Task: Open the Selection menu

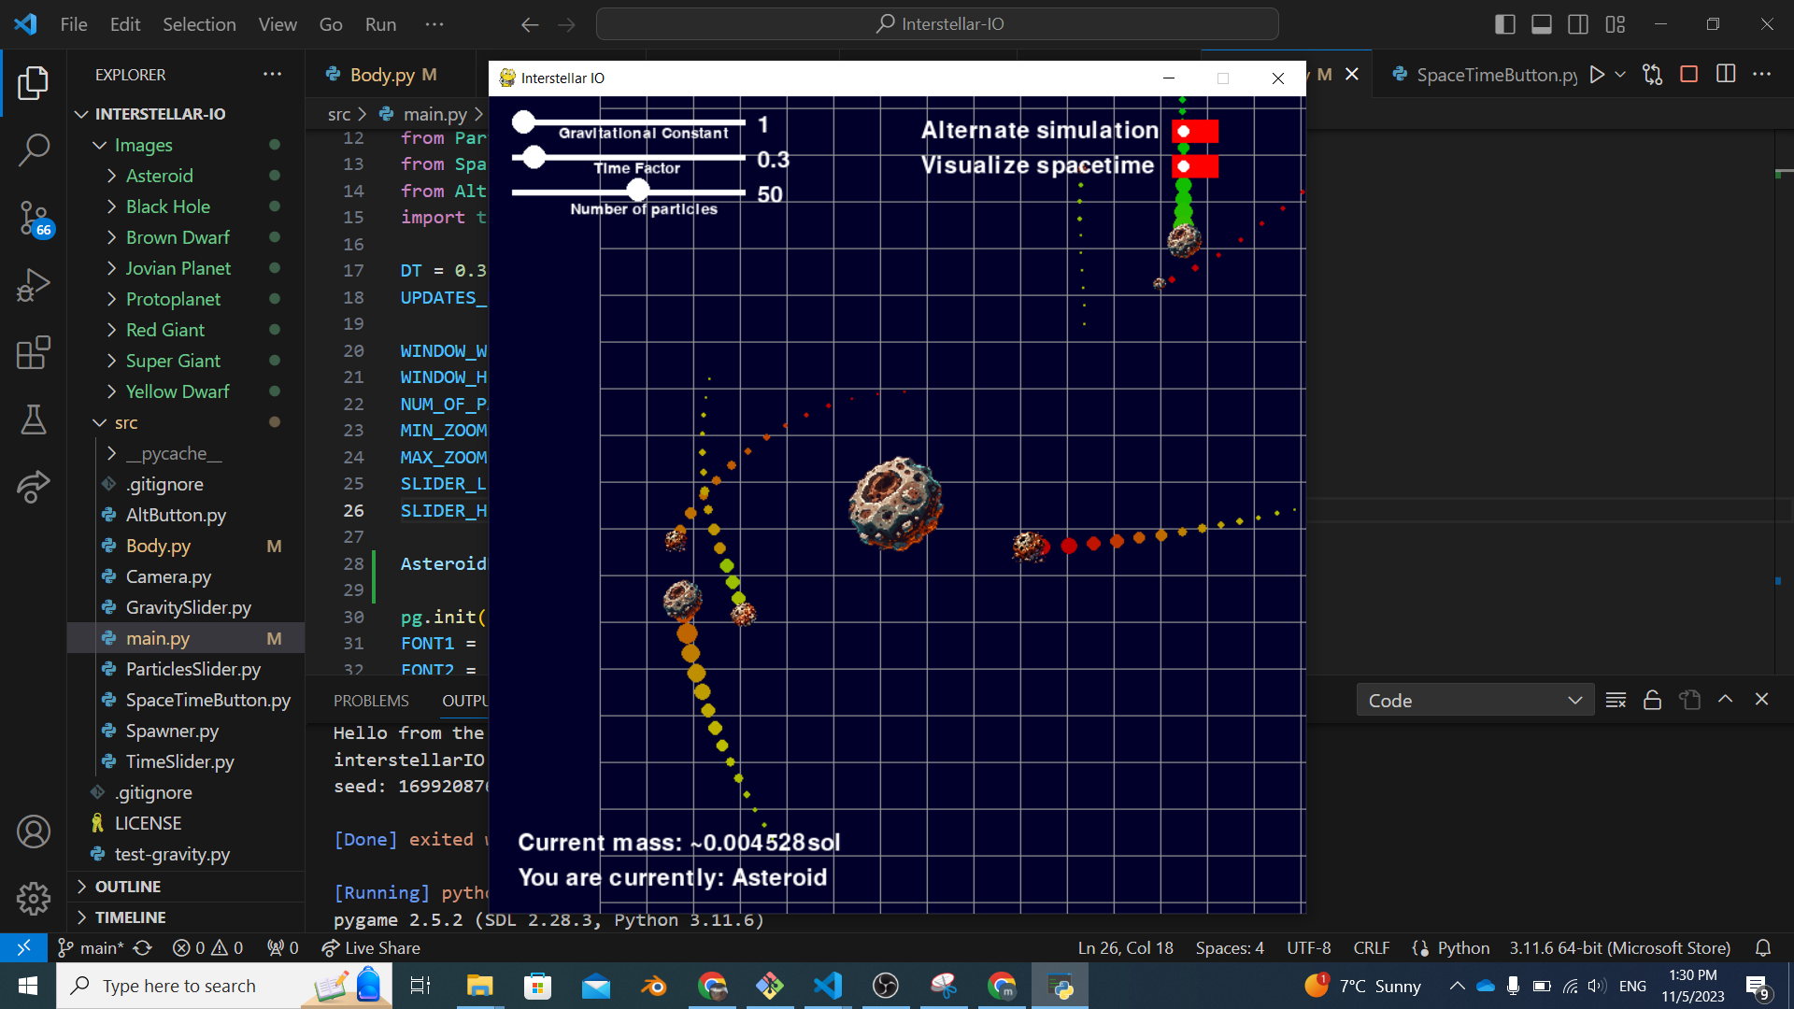Action: pyautogui.click(x=199, y=24)
